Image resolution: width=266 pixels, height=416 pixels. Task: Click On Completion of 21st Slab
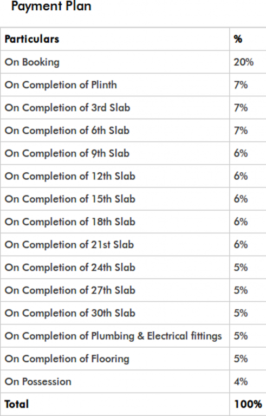click(69, 245)
